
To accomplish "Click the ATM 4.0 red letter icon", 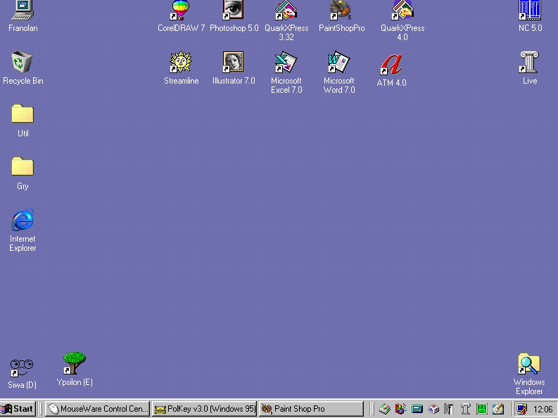I will 391,65.
